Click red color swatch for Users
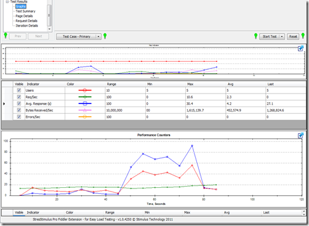This screenshot has height=226, width=309. coord(85,91)
